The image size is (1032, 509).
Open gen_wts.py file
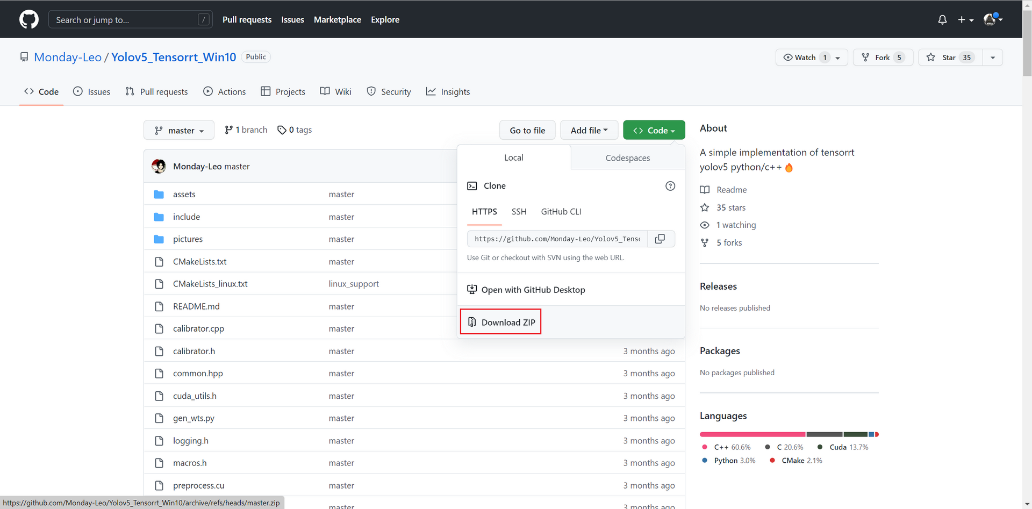[x=193, y=418]
